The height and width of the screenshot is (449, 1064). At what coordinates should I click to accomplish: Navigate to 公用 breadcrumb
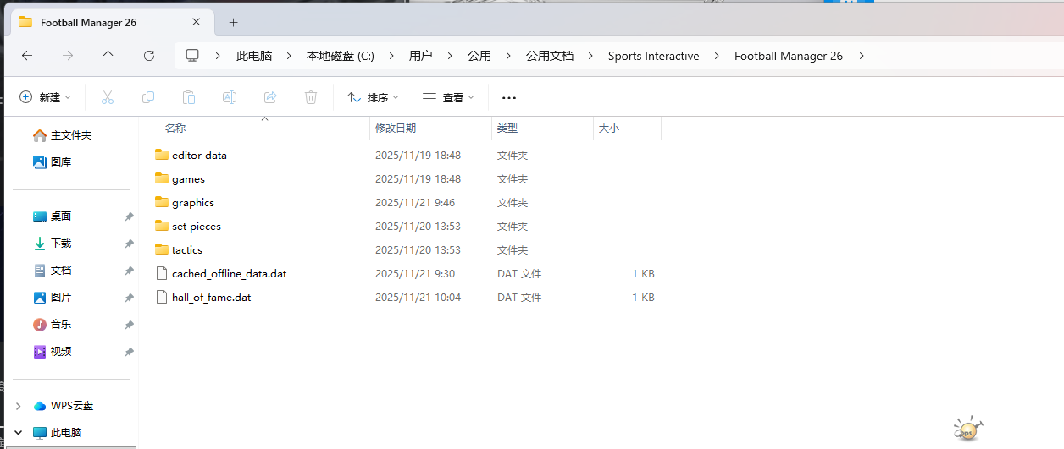click(x=479, y=56)
